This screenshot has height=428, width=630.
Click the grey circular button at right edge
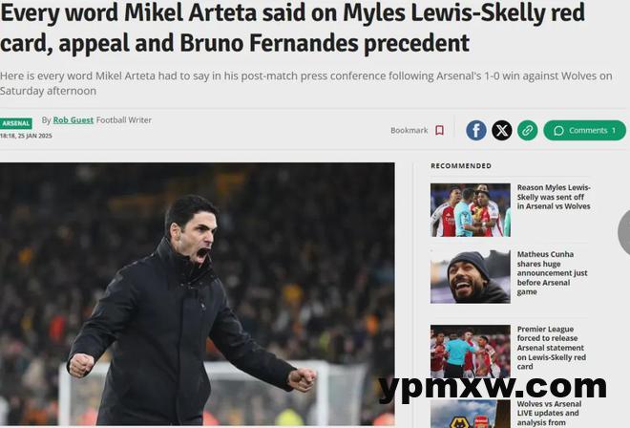point(624,232)
